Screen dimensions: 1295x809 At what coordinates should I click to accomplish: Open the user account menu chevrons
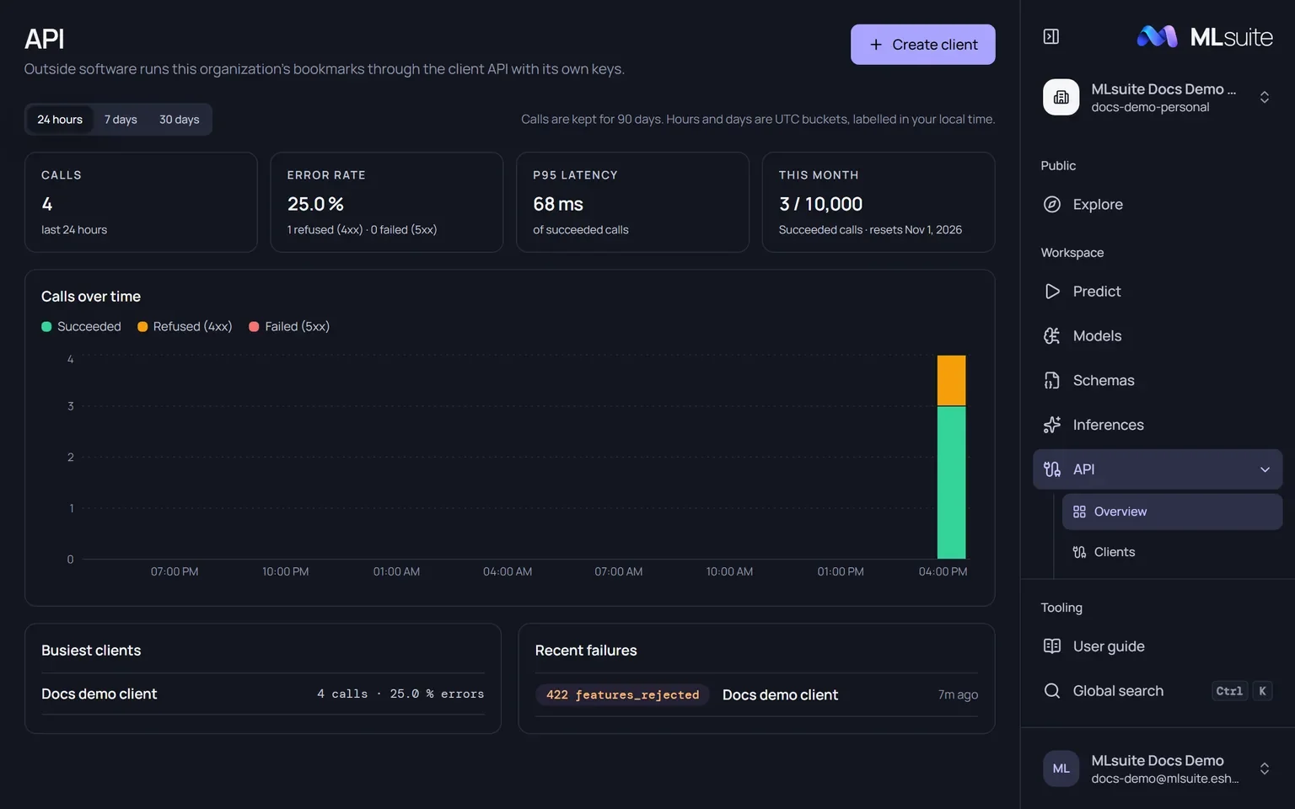pyautogui.click(x=1265, y=769)
